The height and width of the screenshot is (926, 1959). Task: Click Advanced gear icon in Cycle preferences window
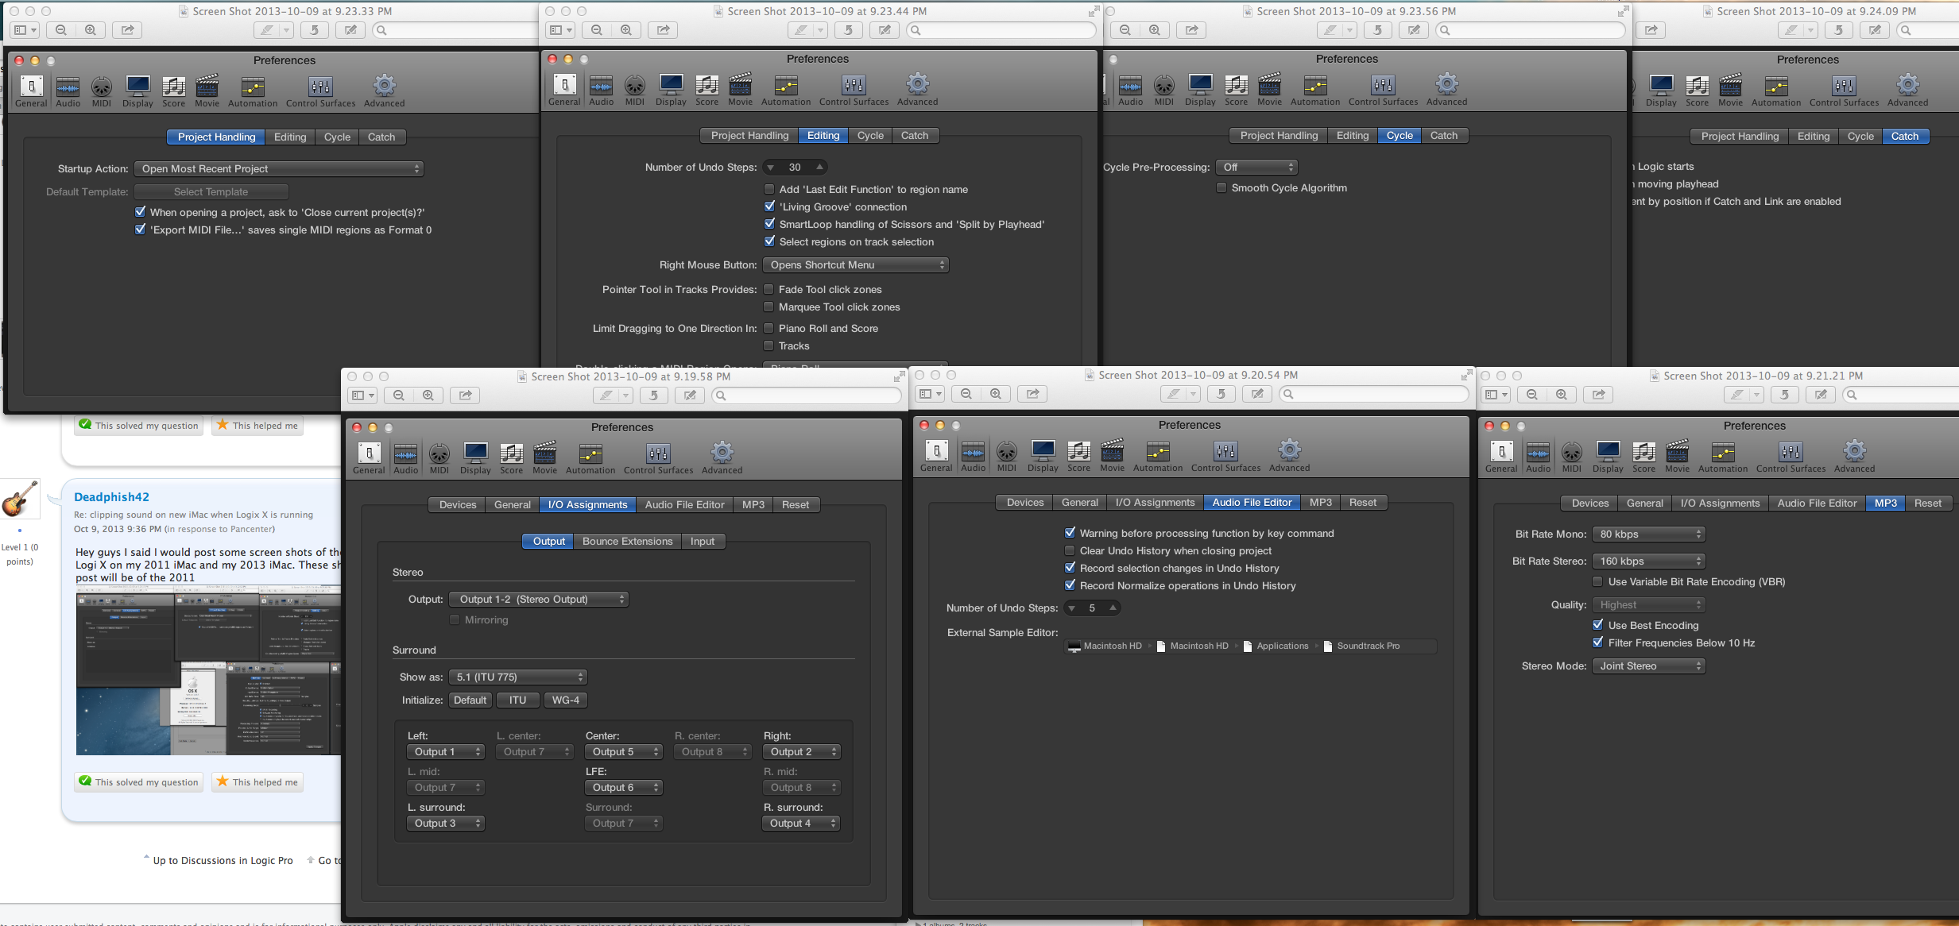1446,84
